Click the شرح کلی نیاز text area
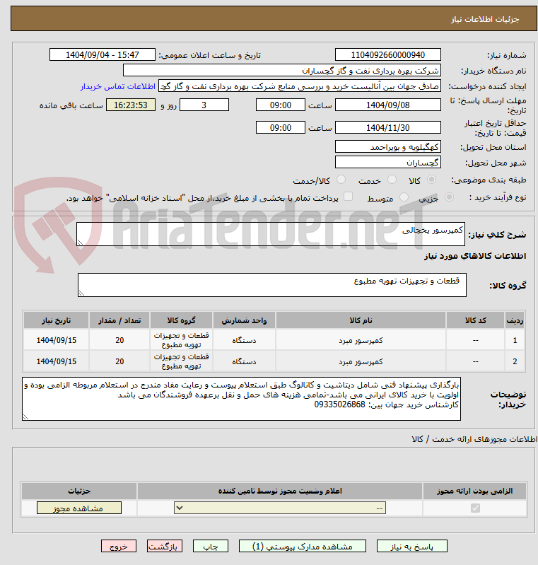Viewport: 538px width, 565px height. [x=271, y=234]
